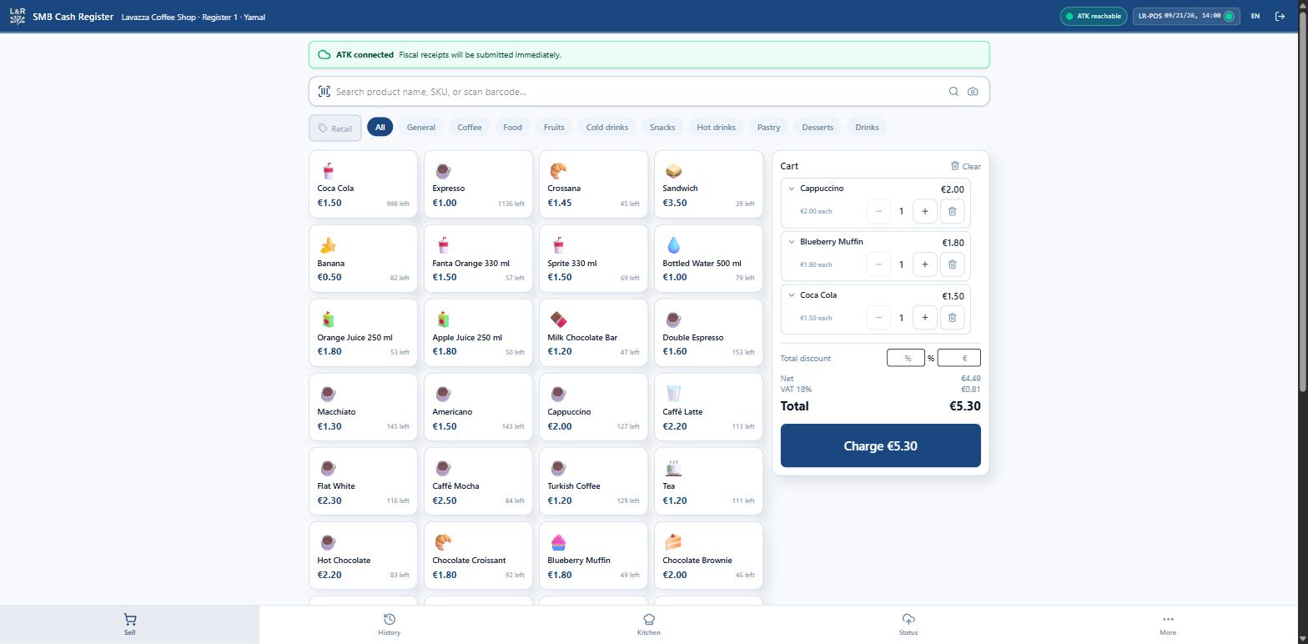Viewport: 1308px width, 644px height.
Task: Add Sandwich product to cart
Action: coord(708,184)
